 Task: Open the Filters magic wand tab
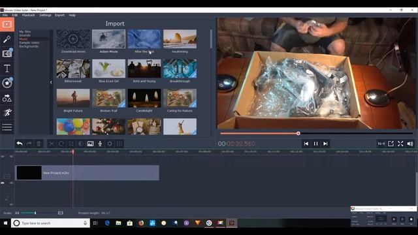tap(7, 39)
